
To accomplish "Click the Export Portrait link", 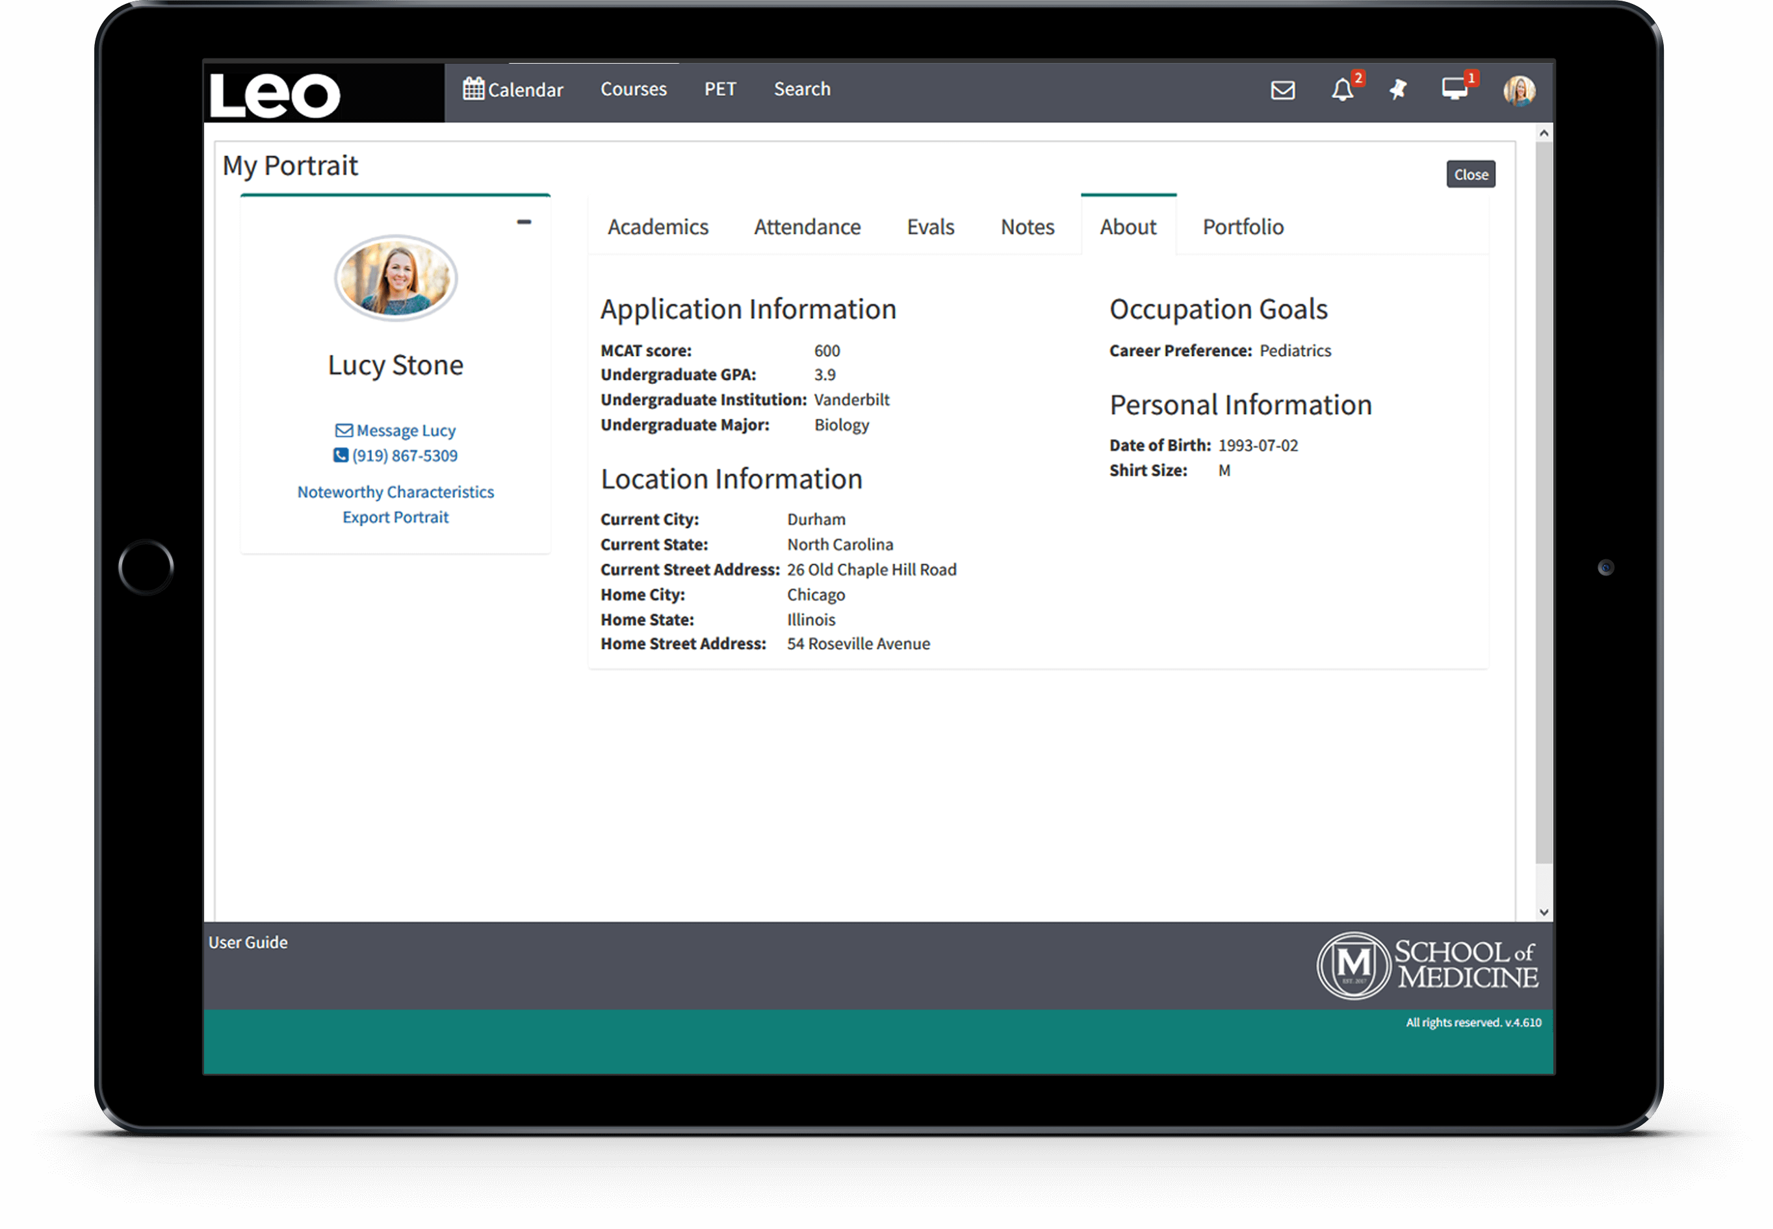I will coord(396,518).
